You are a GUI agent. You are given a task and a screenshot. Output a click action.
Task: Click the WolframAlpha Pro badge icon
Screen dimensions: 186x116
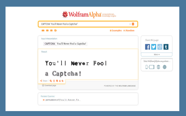[158, 67]
